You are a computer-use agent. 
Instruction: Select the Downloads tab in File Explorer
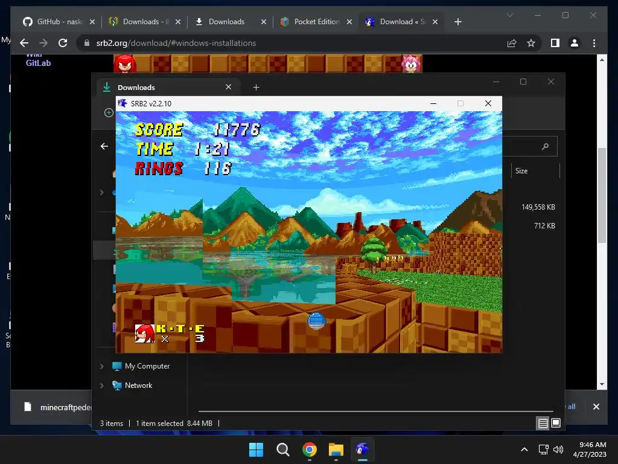click(x=169, y=87)
